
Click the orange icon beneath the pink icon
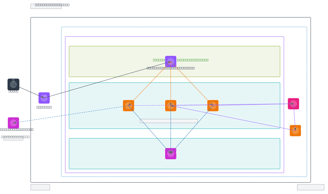pyautogui.click(x=295, y=131)
